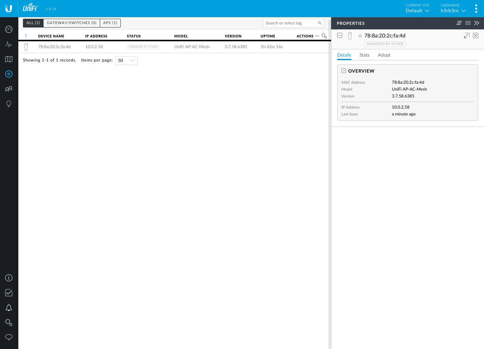Open the Dashboard from the sidebar
The image size is (484, 349).
(9, 29)
